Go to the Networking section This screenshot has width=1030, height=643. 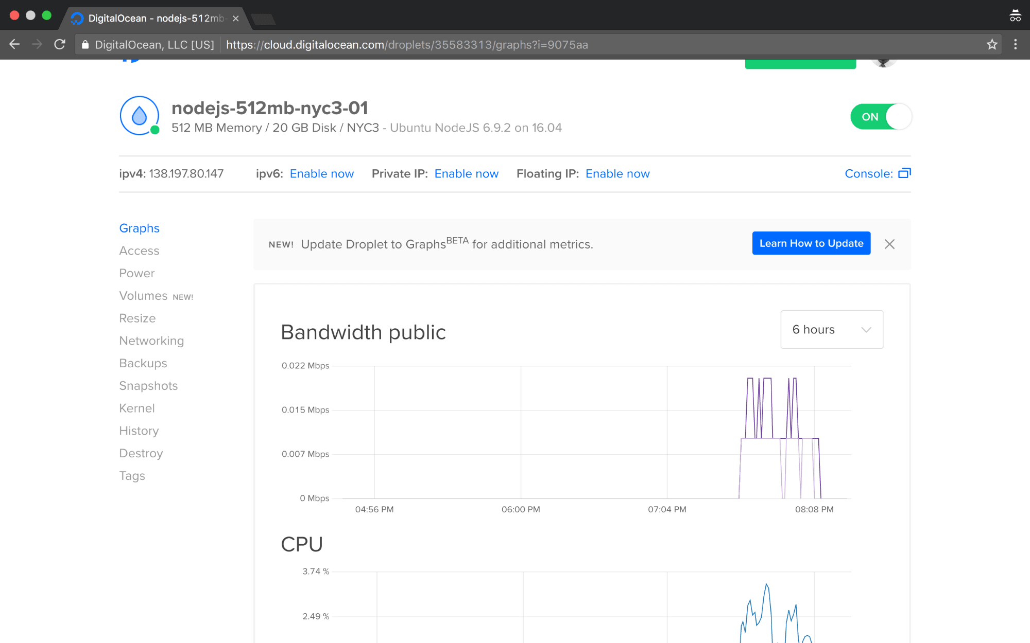tap(151, 341)
